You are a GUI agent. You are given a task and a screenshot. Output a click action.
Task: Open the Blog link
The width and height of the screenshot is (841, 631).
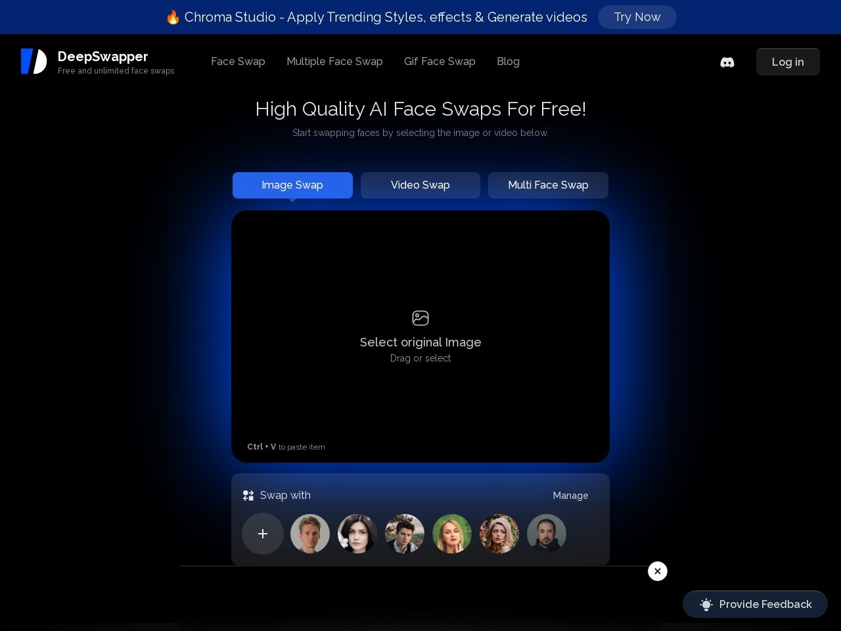[508, 61]
